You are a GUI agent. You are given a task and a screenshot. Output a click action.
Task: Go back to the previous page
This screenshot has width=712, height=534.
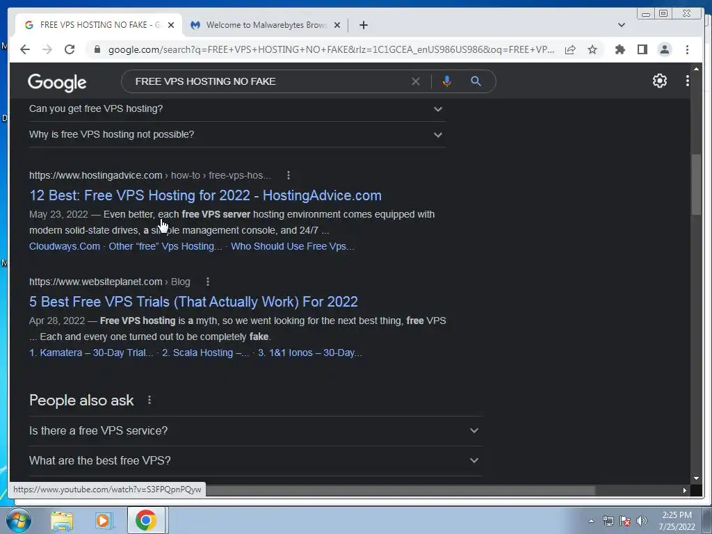[x=25, y=49]
